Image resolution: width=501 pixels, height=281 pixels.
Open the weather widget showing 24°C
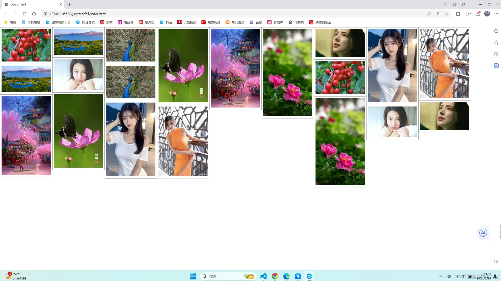pos(15,276)
